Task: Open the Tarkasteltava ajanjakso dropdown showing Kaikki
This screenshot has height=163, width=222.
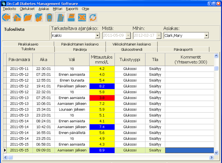Action: tap(75, 36)
